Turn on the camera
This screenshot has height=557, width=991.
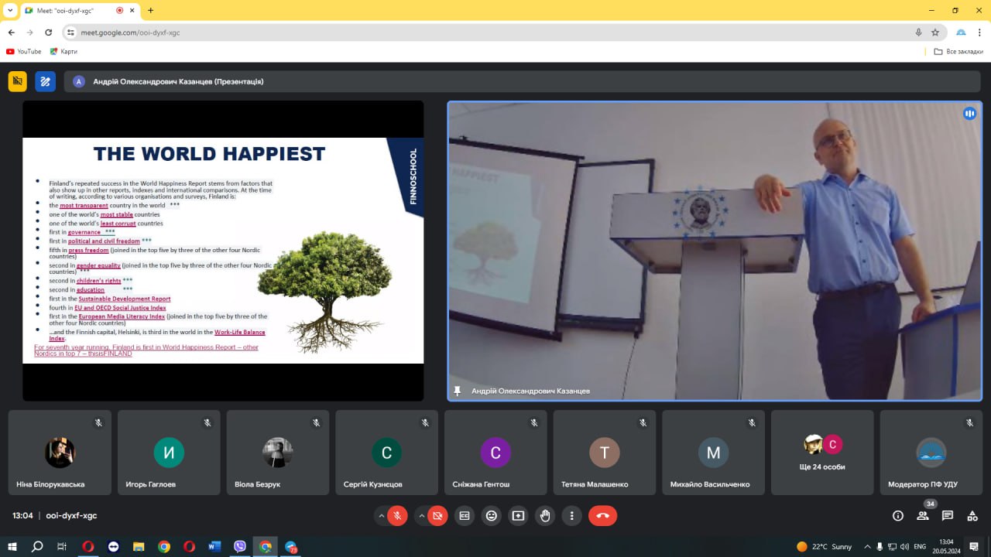(437, 515)
